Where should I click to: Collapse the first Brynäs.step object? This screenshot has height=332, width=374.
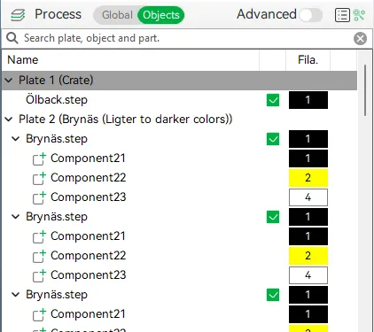coord(15,139)
